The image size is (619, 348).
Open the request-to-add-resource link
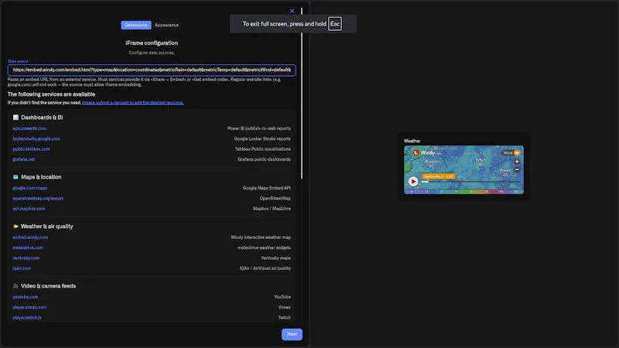[133, 103]
